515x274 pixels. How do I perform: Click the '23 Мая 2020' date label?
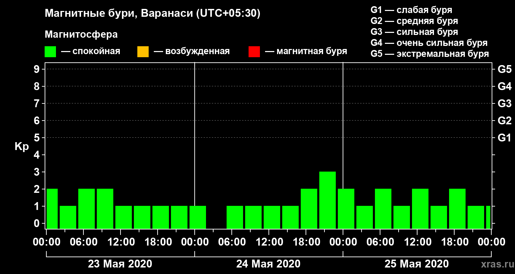[120, 264]
